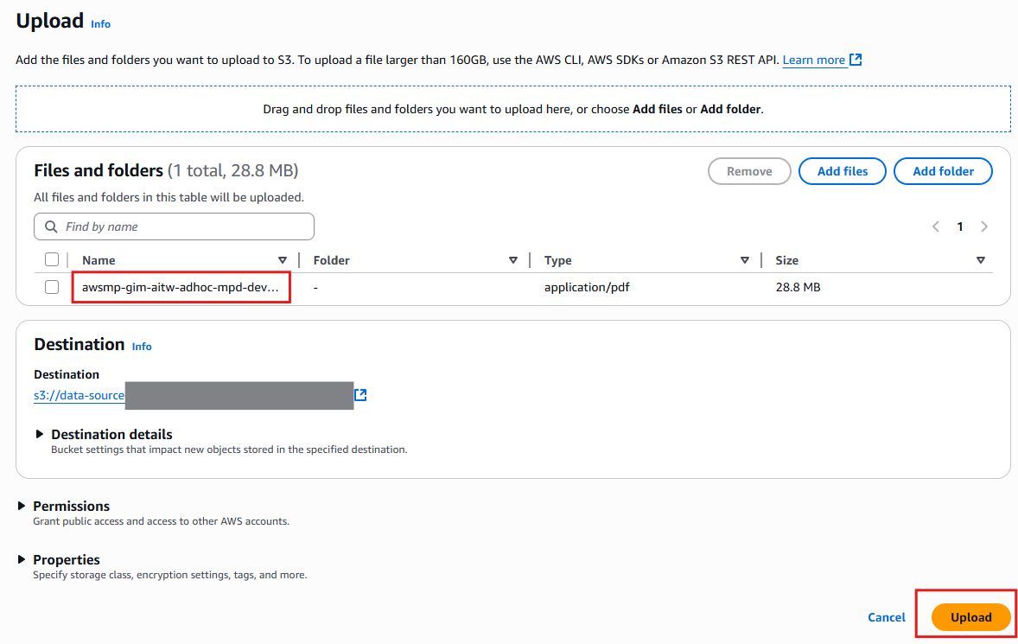The image size is (1018, 644).
Task: Expand the Destination details section
Action: coord(40,434)
